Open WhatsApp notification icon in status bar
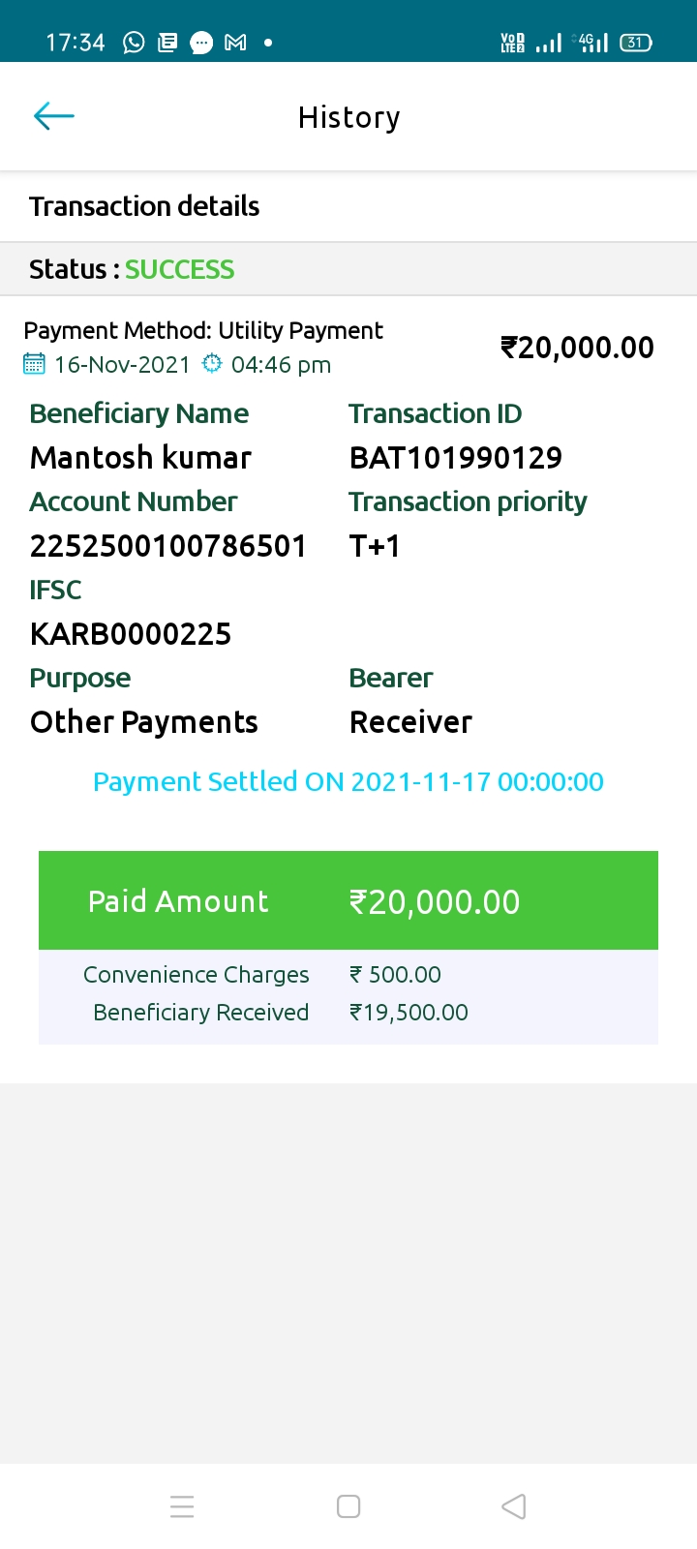This screenshot has height=1549, width=697. [x=134, y=43]
